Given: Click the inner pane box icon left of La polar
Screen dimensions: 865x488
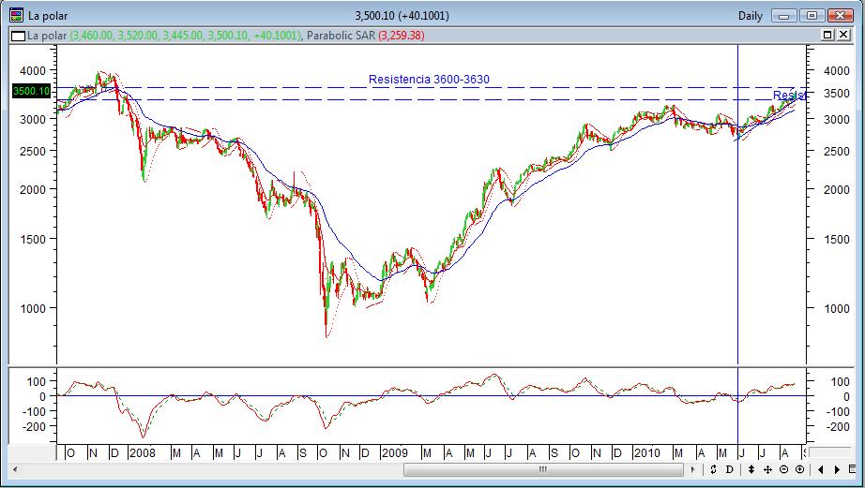Looking at the screenshot, I should tap(18, 36).
